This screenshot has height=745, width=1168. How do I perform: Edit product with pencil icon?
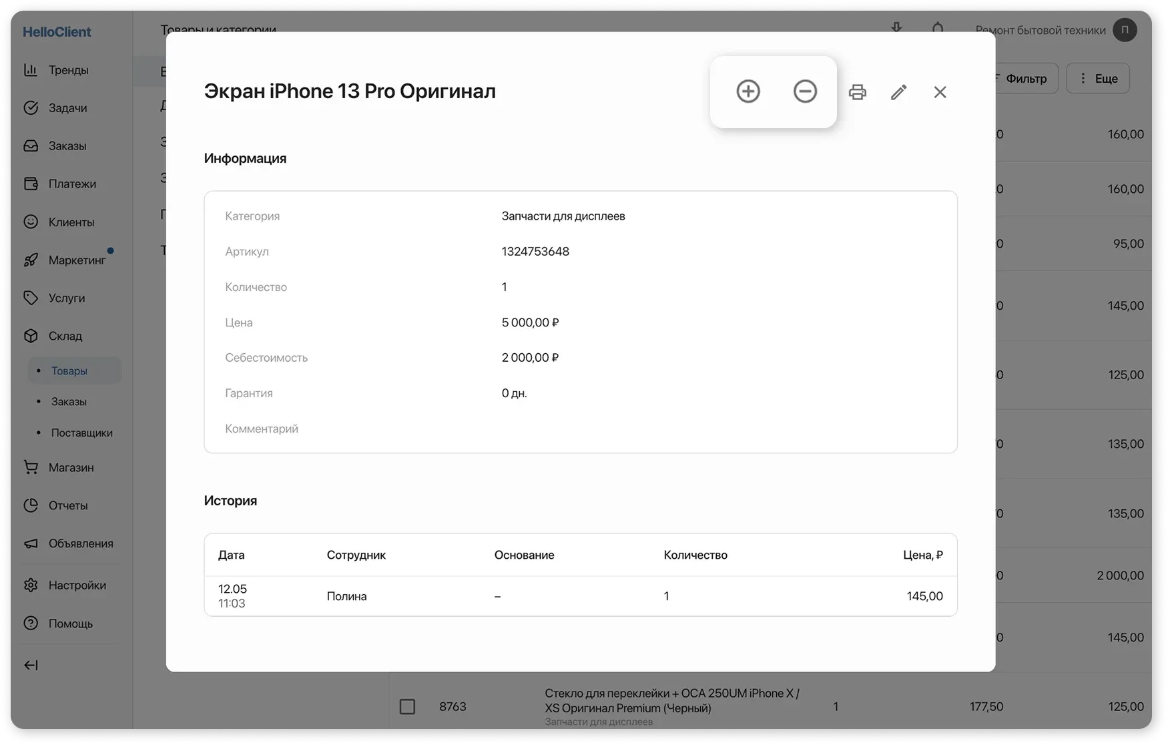coord(898,92)
